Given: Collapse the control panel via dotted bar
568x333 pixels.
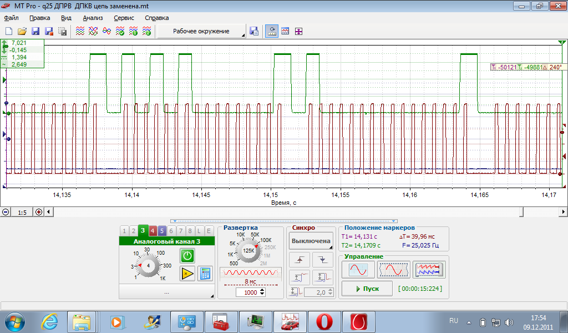Looking at the screenshot, I should 284,221.
